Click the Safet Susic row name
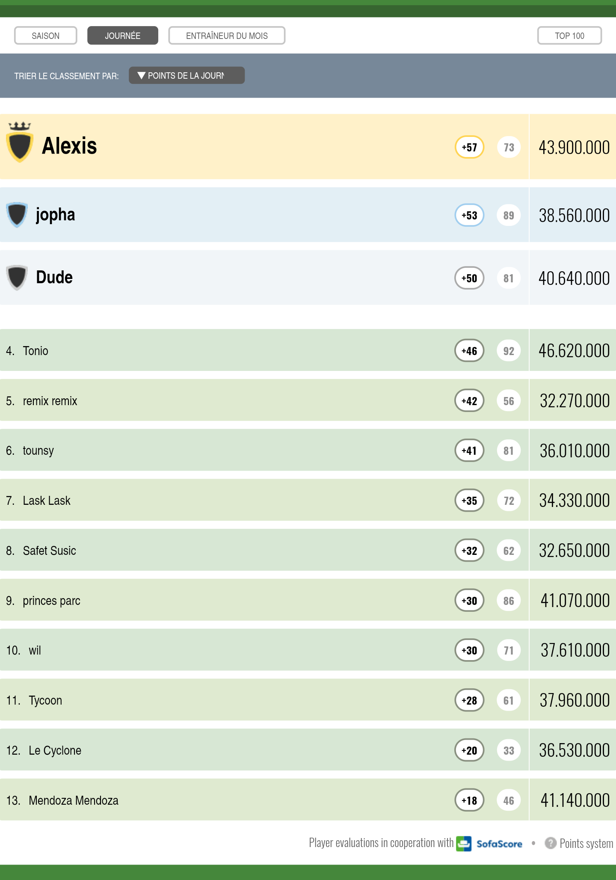Image resolution: width=616 pixels, height=880 pixels. (50, 551)
